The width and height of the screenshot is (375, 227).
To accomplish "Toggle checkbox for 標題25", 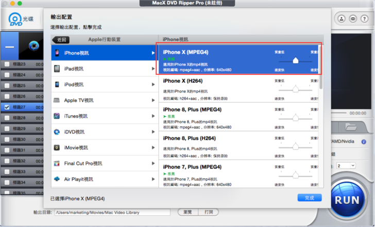I will pos(7,85).
